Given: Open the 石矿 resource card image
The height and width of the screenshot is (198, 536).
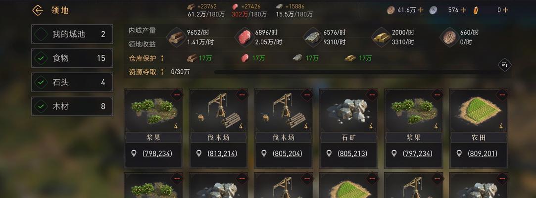Looking at the screenshot, I should point(348,110).
